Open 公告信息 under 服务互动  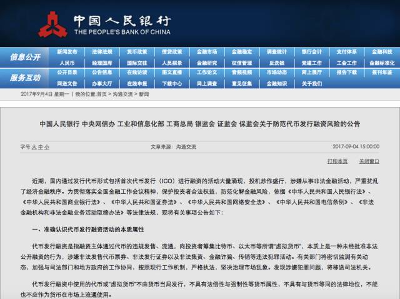coord(102,73)
